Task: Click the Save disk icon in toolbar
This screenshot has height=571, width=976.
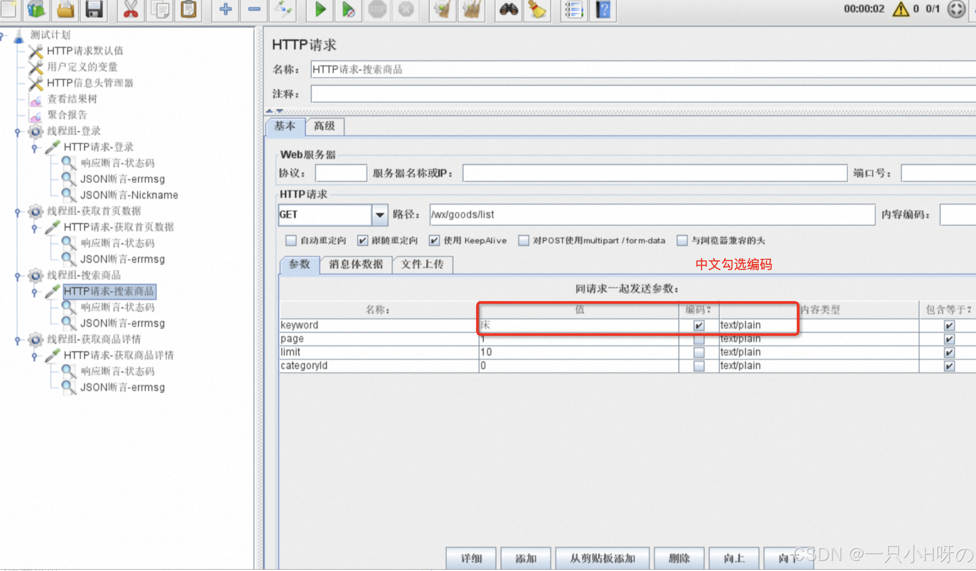Action: coord(94,9)
